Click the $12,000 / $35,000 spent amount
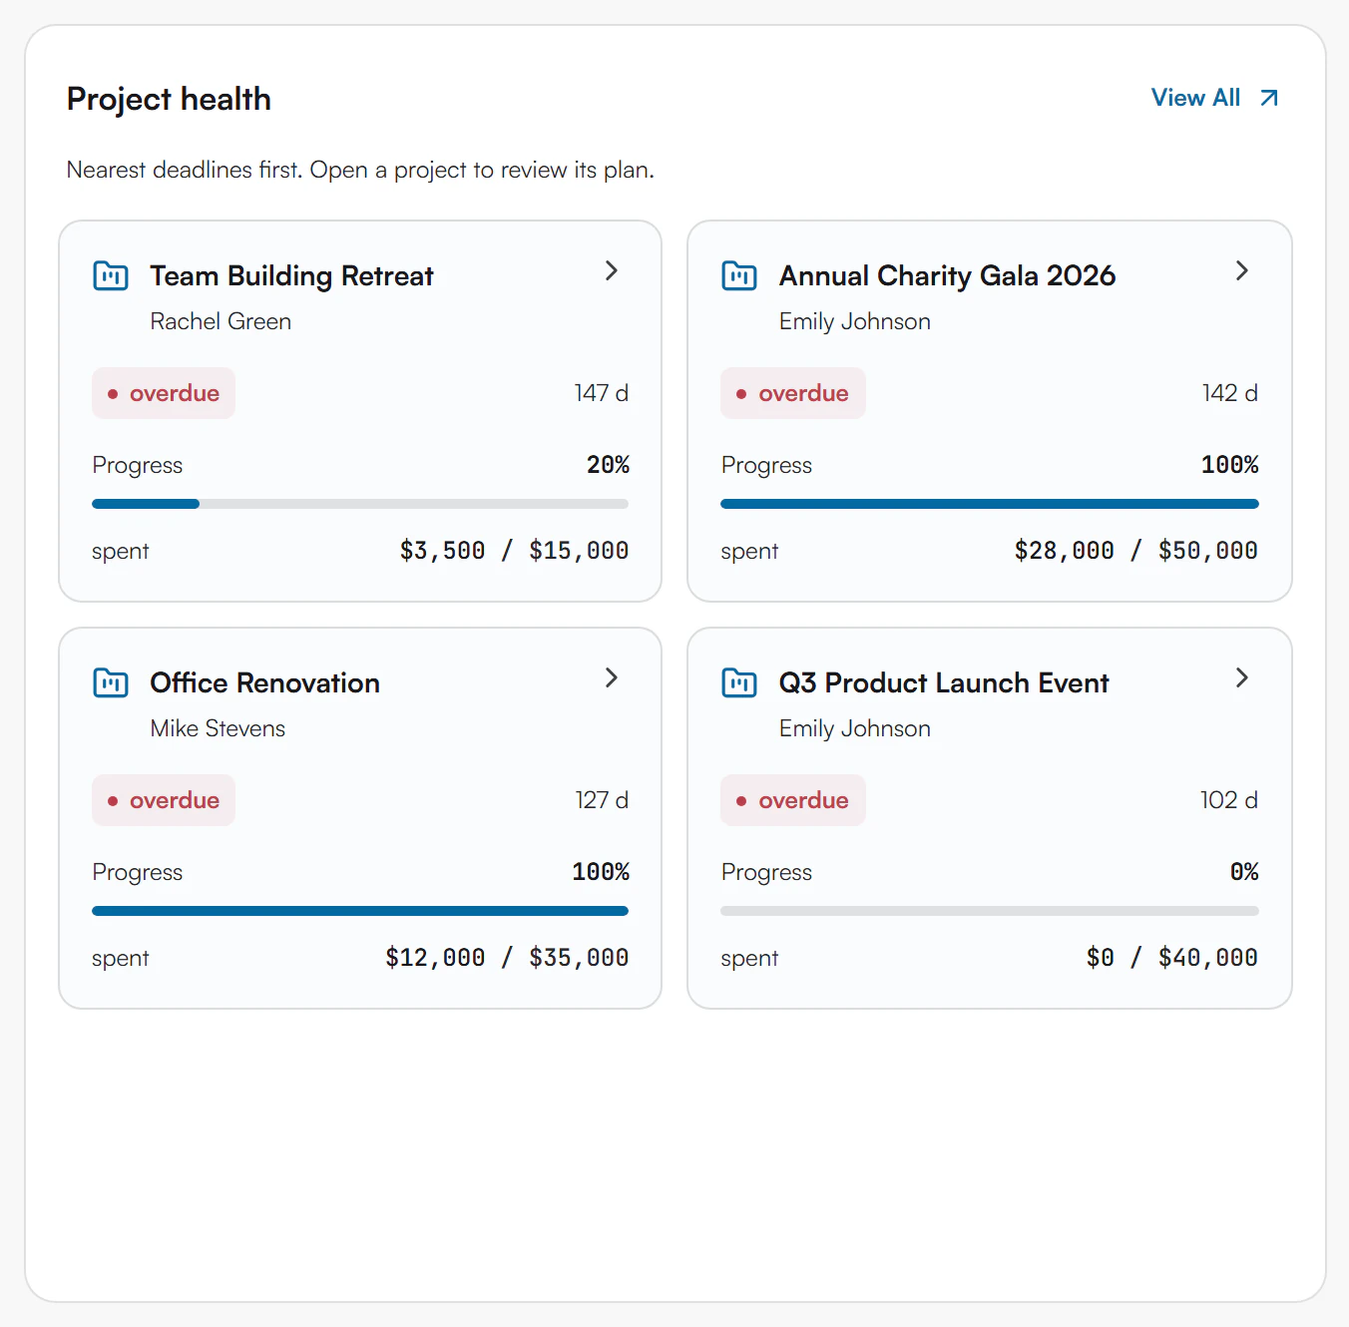 (508, 958)
